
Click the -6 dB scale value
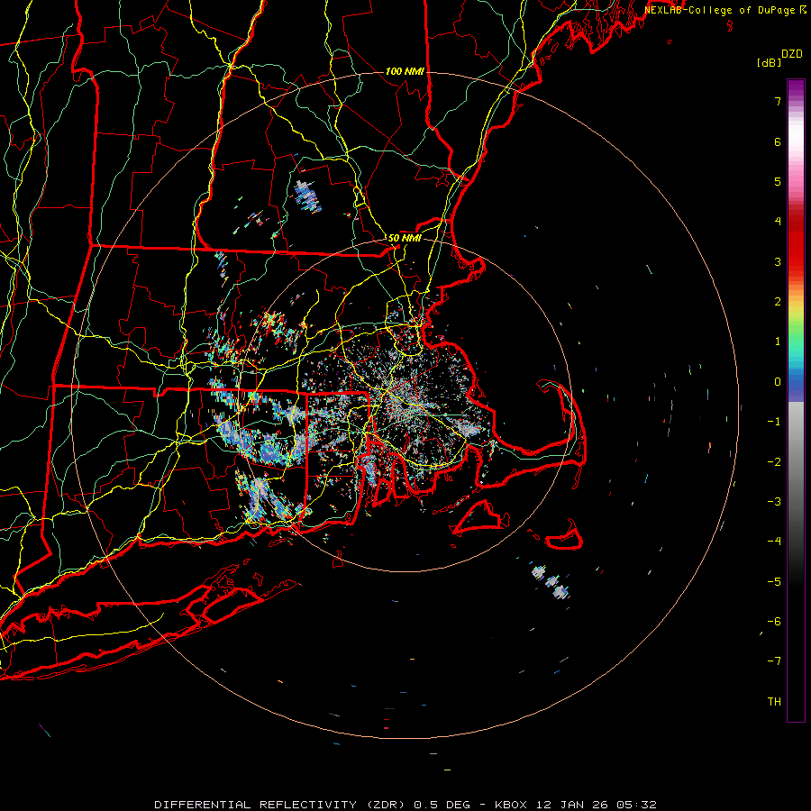(x=774, y=621)
